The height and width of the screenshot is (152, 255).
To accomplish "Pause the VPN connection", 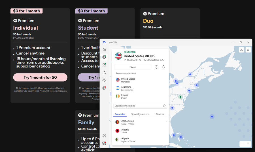I will pyautogui.click(x=133, y=67).
